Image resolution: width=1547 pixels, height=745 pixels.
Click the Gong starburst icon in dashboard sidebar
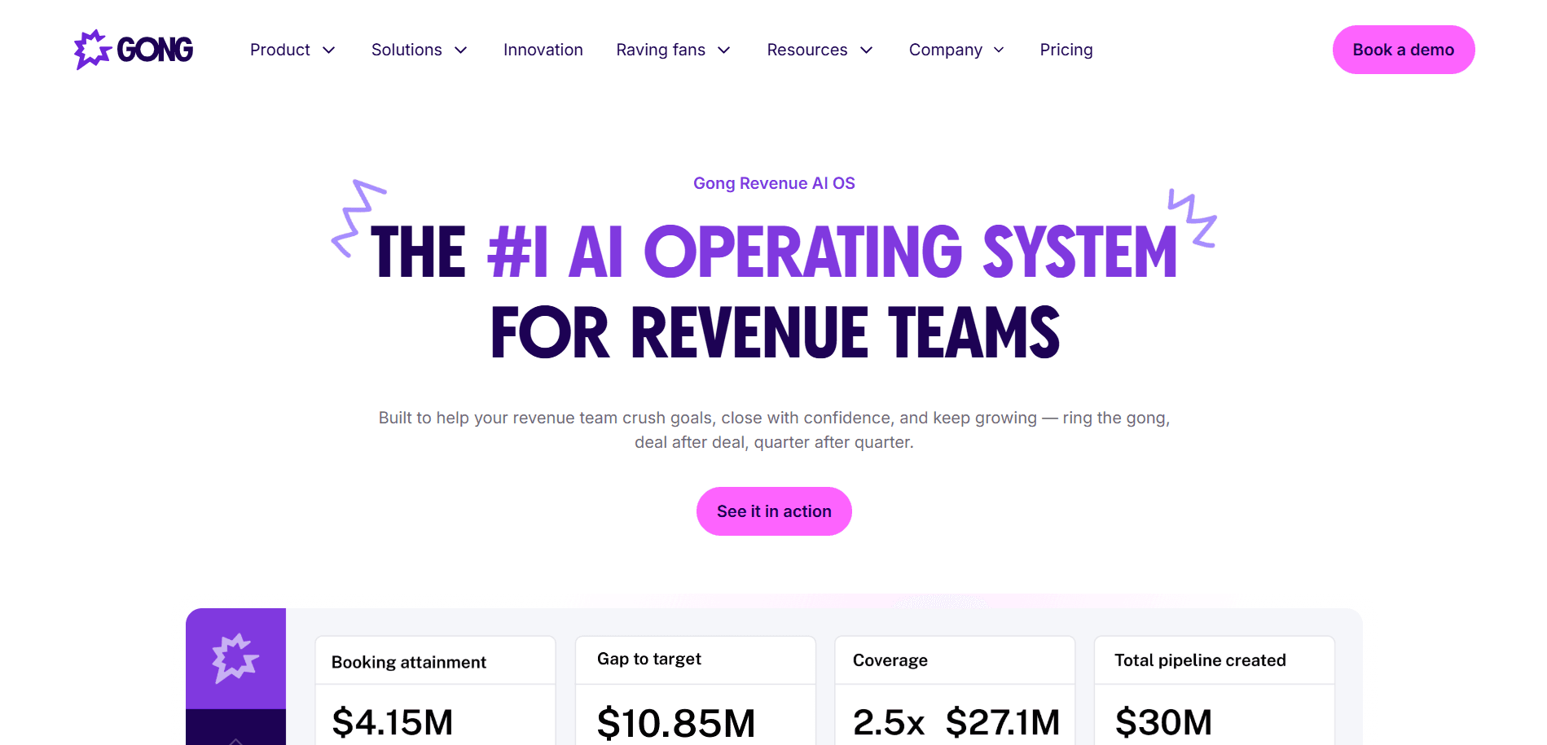(235, 658)
